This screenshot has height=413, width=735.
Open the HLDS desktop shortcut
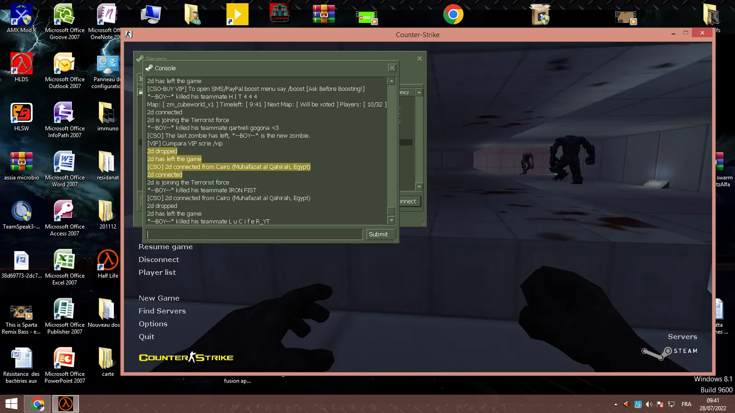pyautogui.click(x=22, y=67)
